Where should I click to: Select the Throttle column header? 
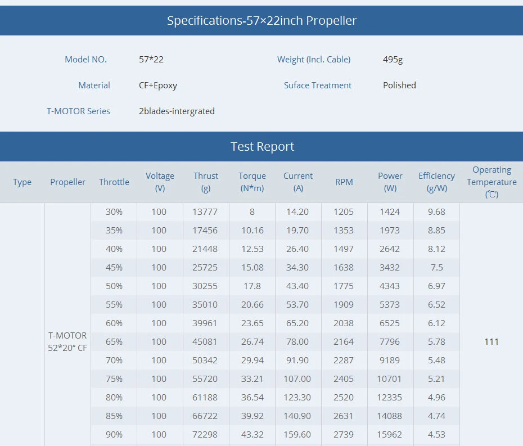114,182
